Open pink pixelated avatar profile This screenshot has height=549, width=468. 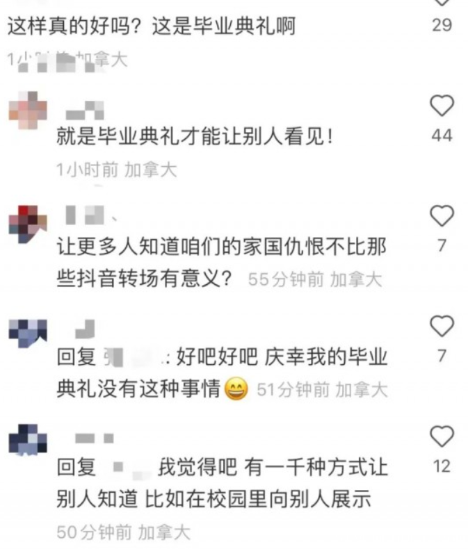click(x=28, y=110)
